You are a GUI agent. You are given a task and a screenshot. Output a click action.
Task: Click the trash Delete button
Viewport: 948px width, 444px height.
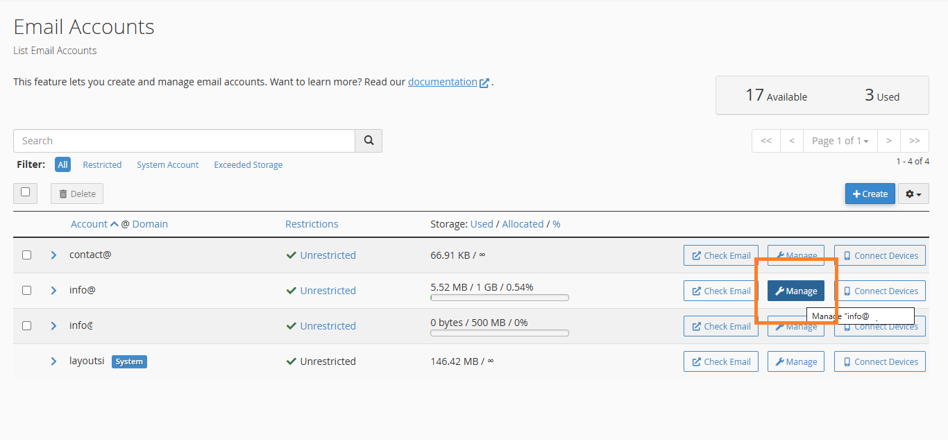click(x=77, y=194)
